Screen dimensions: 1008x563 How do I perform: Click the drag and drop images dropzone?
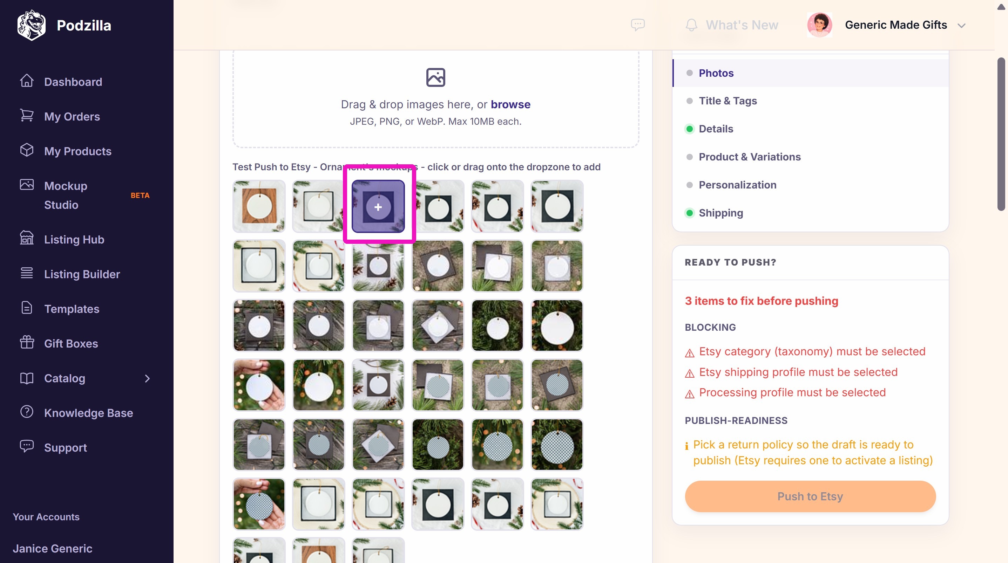(435, 98)
